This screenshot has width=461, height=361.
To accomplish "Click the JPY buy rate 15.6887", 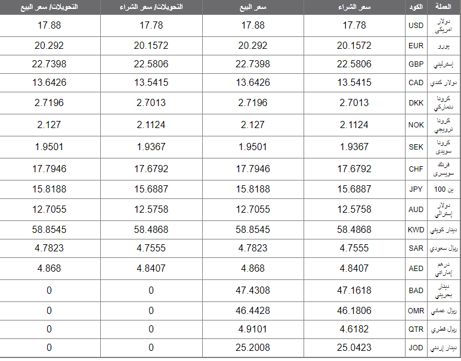I will pyautogui.click(x=354, y=189).
